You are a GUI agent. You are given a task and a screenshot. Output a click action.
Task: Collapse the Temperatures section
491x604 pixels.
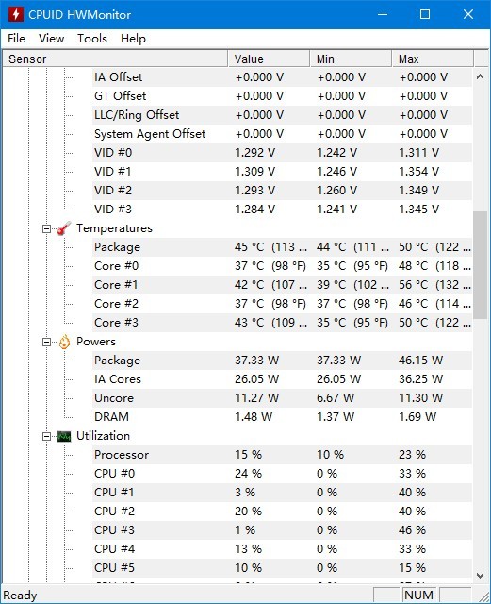(x=46, y=228)
